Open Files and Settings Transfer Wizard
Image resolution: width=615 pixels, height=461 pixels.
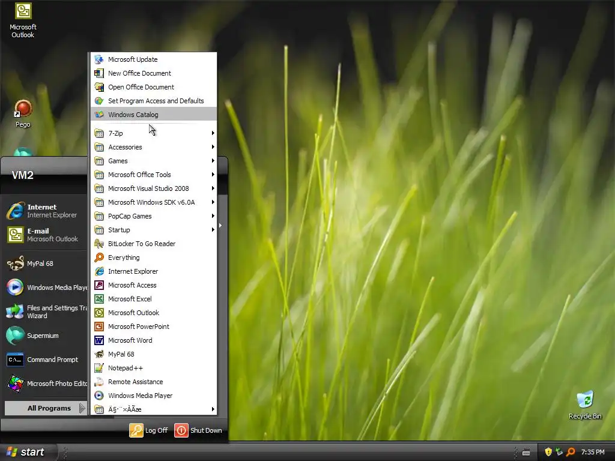(x=45, y=312)
